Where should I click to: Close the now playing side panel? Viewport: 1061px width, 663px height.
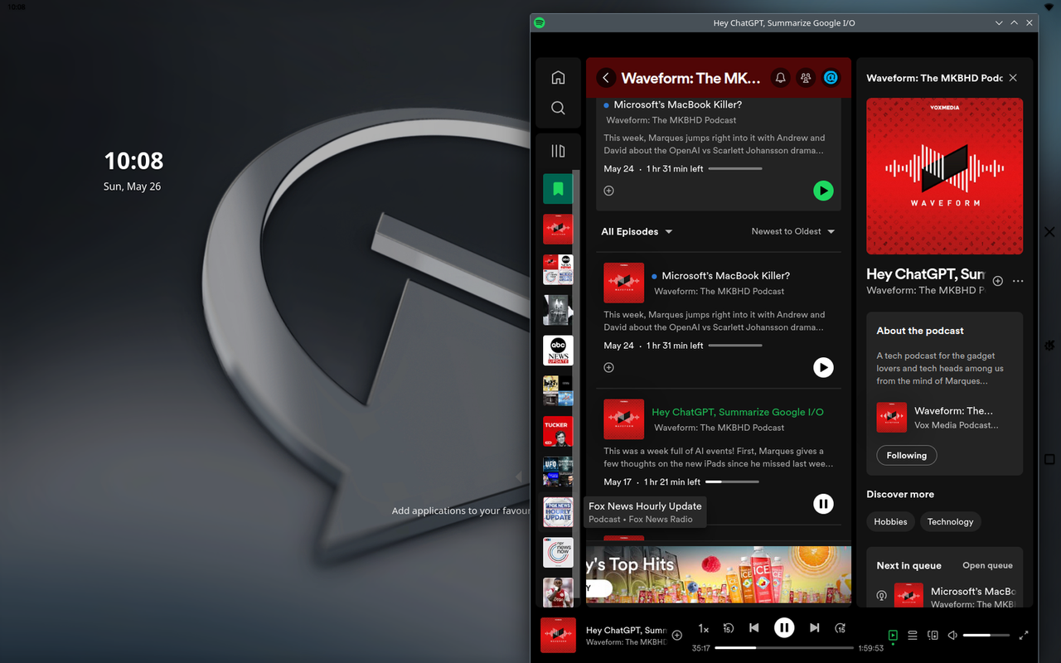[x=1013, y=78]
